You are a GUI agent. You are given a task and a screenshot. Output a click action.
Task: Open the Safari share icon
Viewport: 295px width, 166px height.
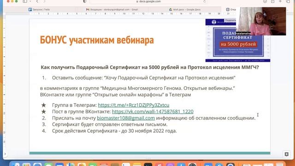click(x=272, y=1)
